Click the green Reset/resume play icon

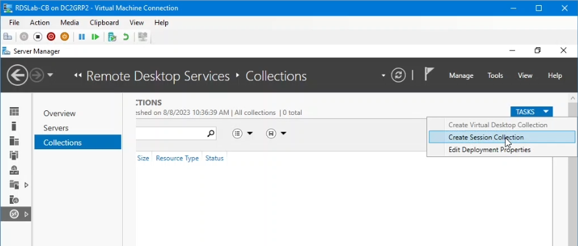[x=96, y=37]
